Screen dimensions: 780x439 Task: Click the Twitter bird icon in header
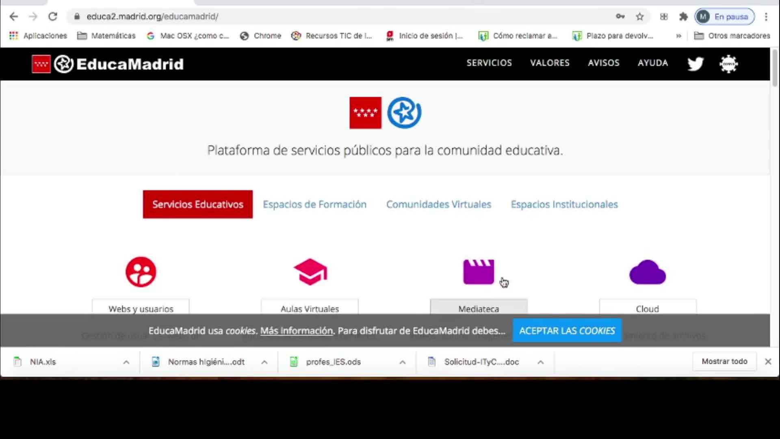coord(695,64)
